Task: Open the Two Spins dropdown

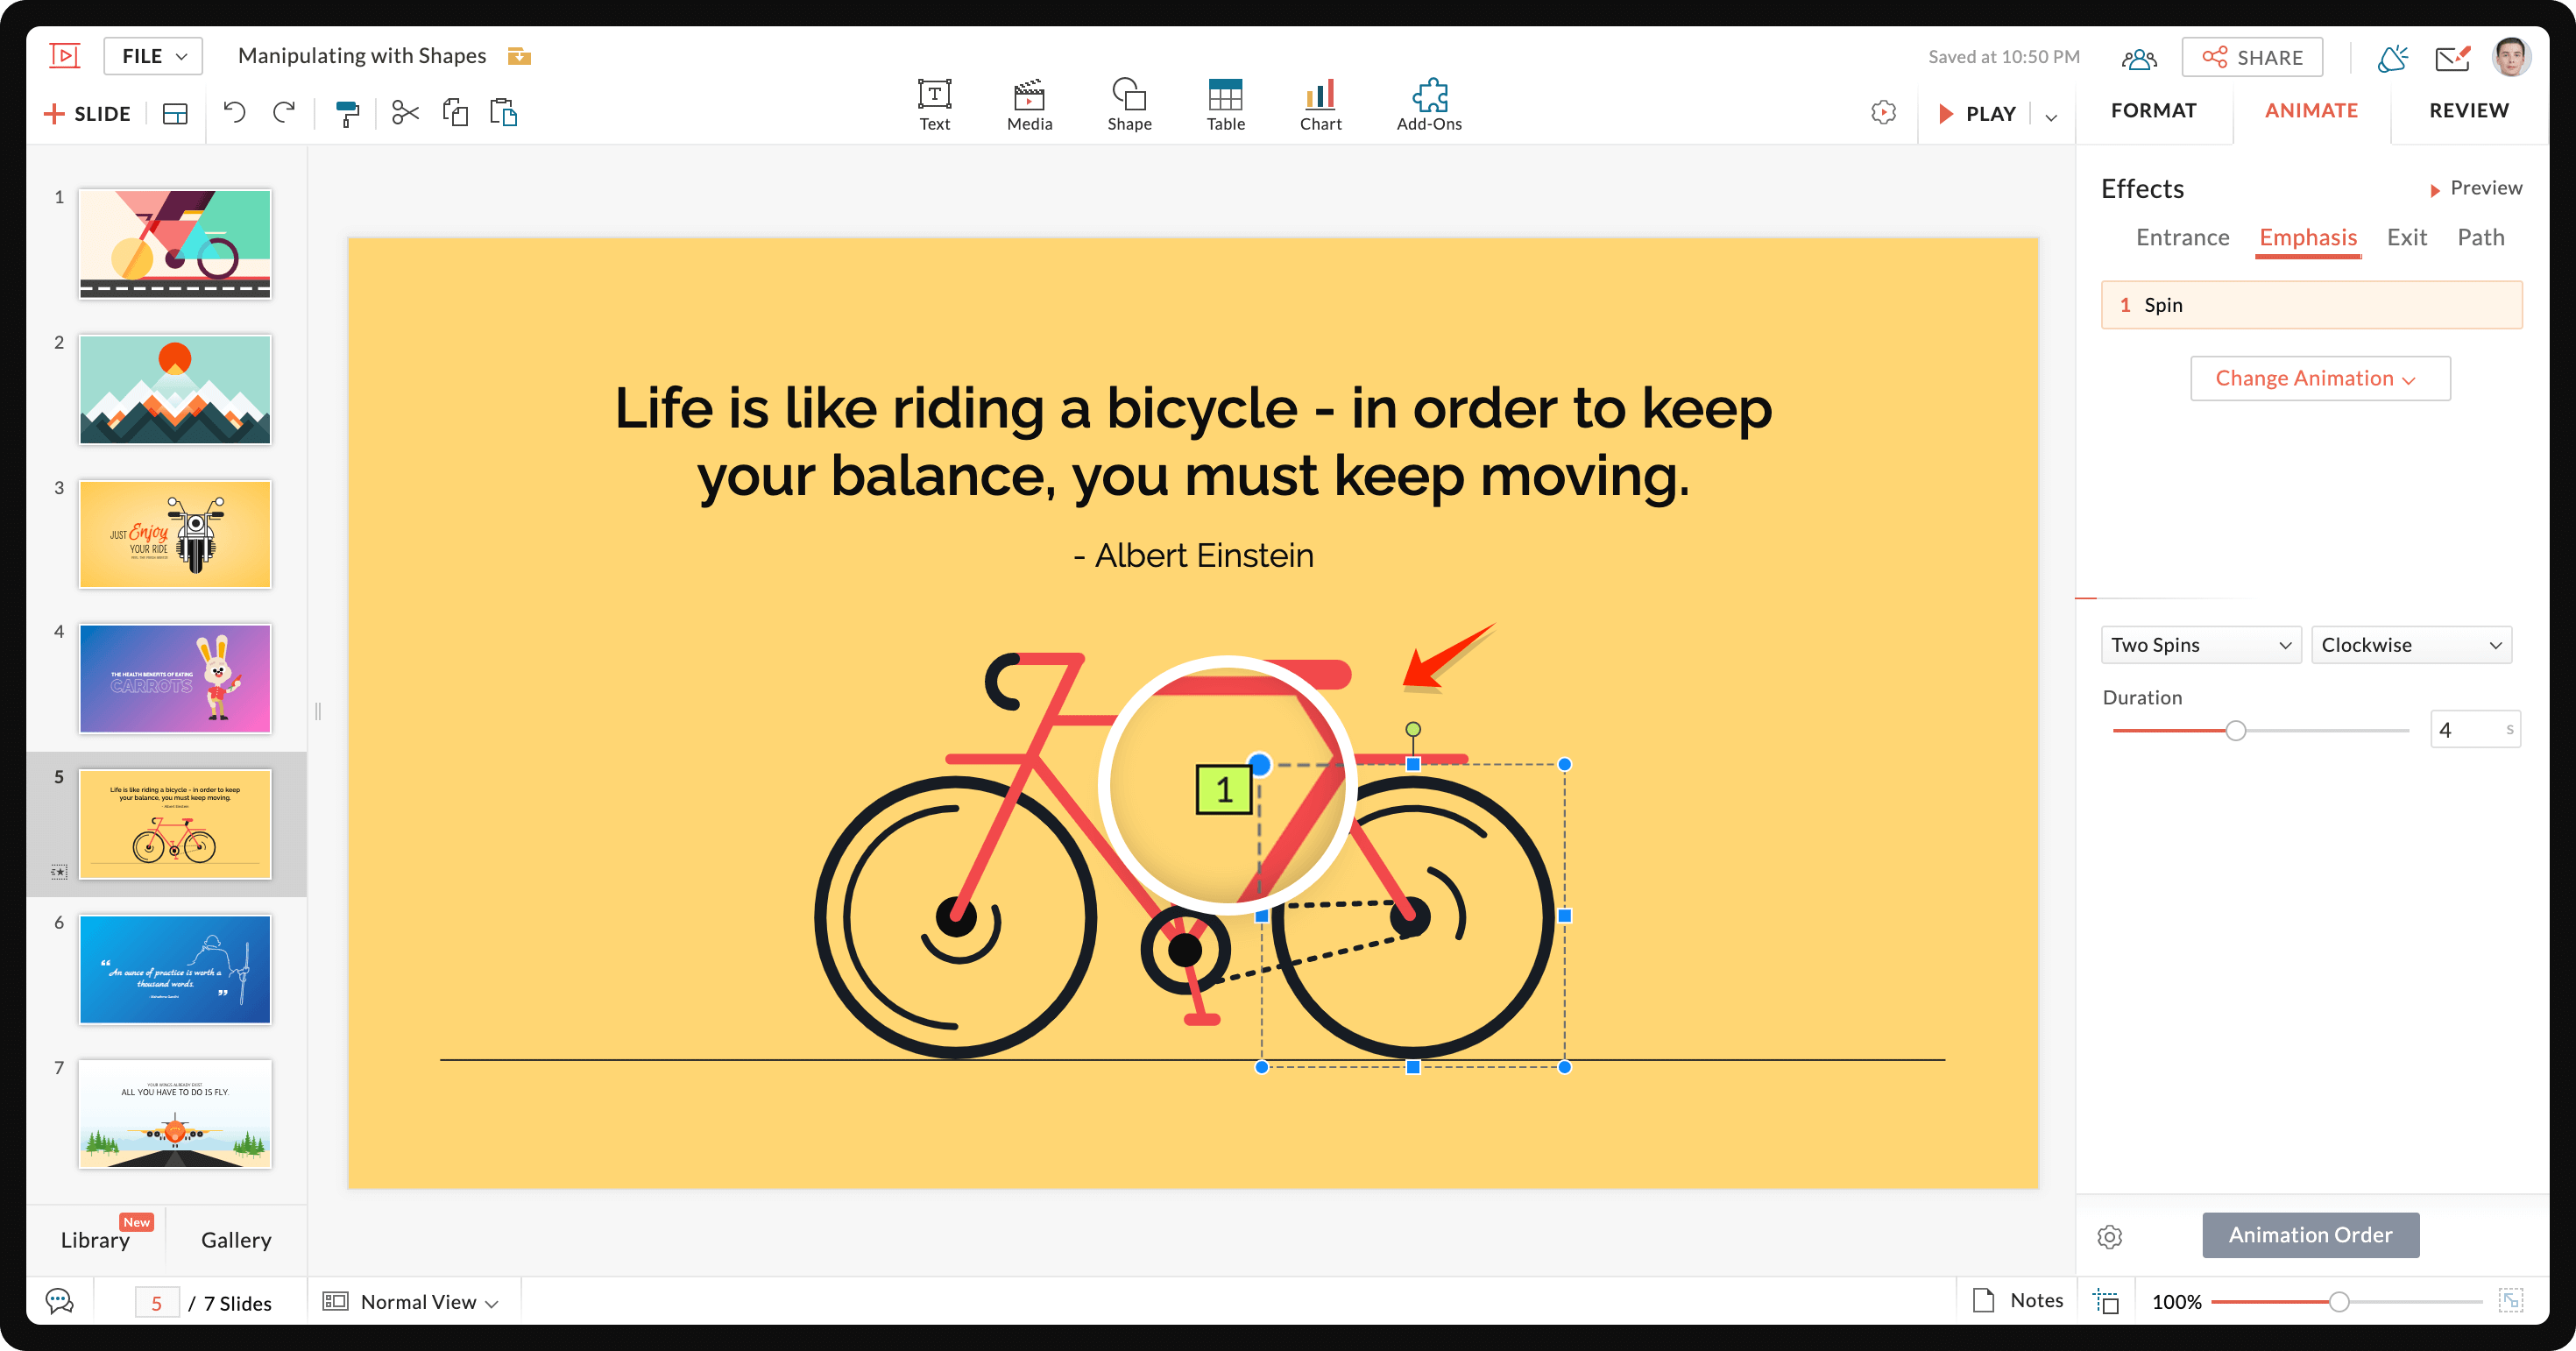Action: click(x=2201, y=645)
